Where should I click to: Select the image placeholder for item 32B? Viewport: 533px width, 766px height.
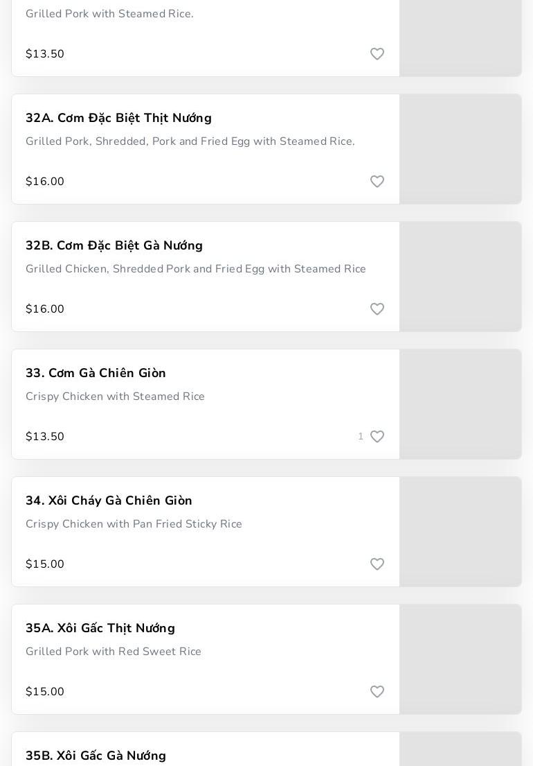click(x=460, y=277)
